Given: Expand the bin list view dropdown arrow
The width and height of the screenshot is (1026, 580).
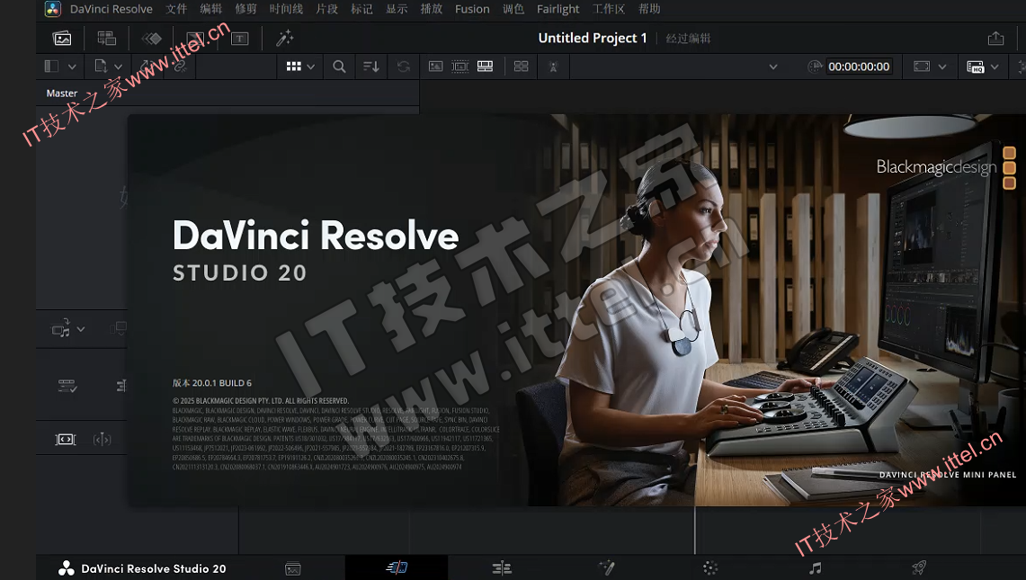Looking at the screenshot, I should [72, 67].
